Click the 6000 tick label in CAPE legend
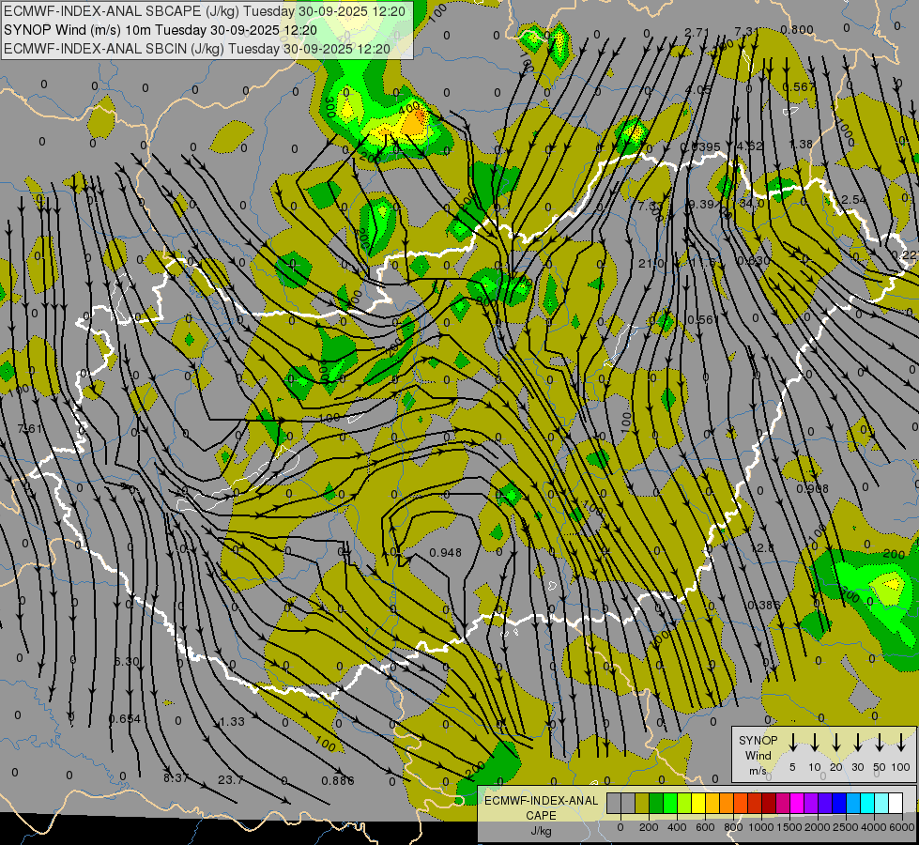The width and height of the screenshot is (919, 845). coord(902,827)
